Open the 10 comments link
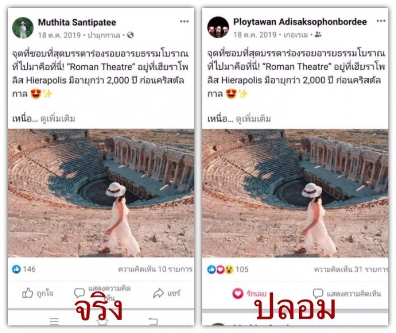Image resolution: width=396 pixels, height=333 pixels. tap(155, 269)
